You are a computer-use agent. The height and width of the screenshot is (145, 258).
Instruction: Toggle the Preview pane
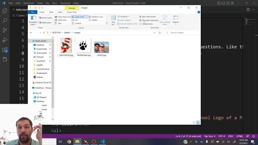point(45,18)
